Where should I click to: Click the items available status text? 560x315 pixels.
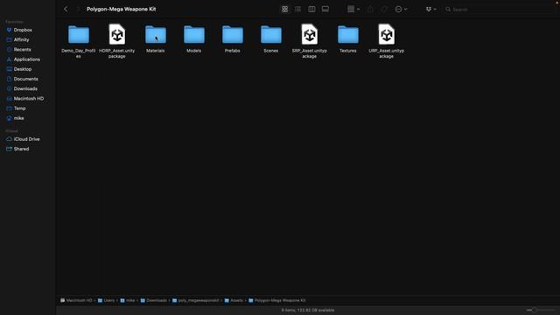(308, 310)
